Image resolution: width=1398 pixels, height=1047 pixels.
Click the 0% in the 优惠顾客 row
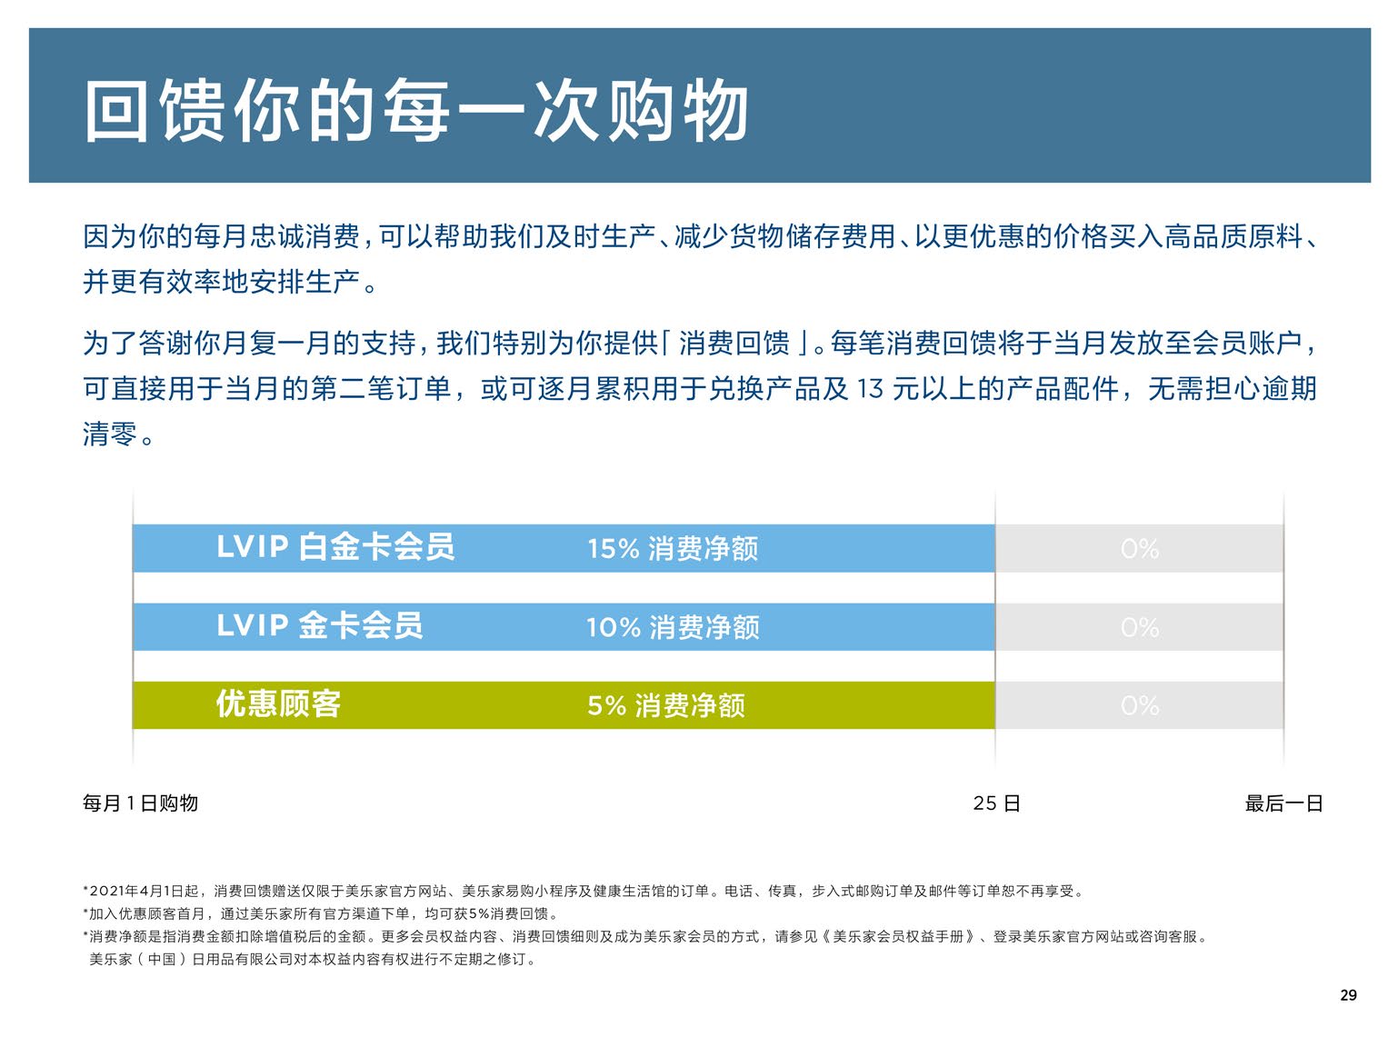(x=1140, y=705)
